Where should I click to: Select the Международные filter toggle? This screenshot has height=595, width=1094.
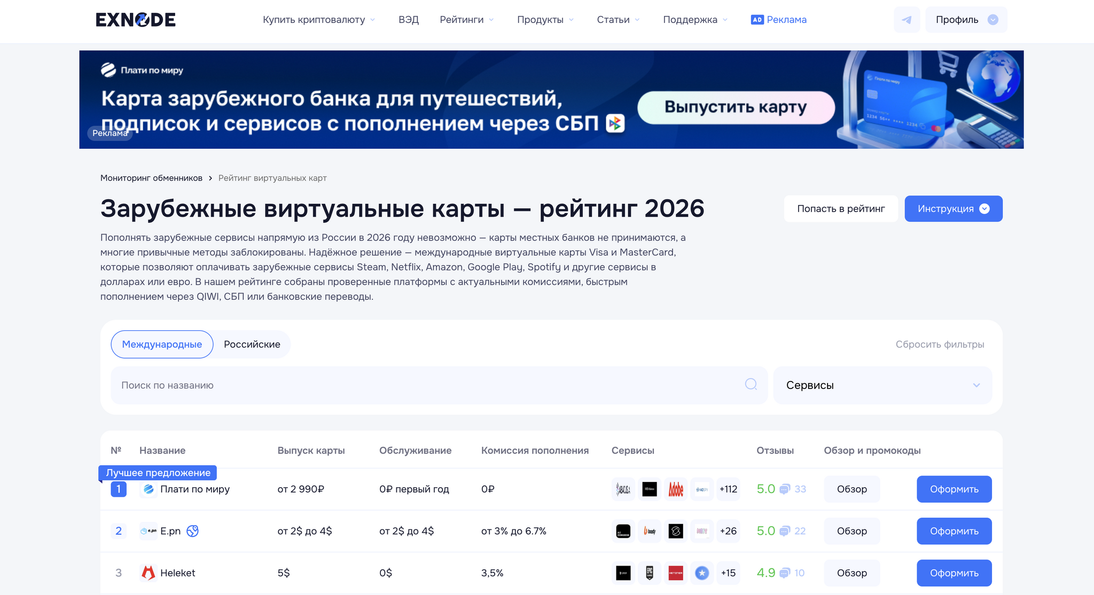pyautogui.click(x=162, y=344)
